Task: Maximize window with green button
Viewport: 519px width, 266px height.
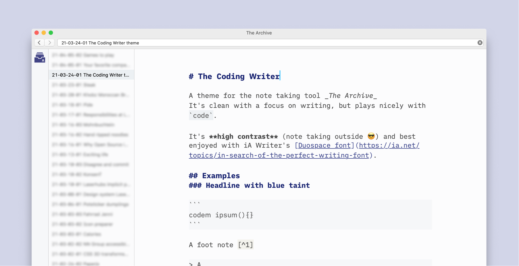Action: pos(51,33)
